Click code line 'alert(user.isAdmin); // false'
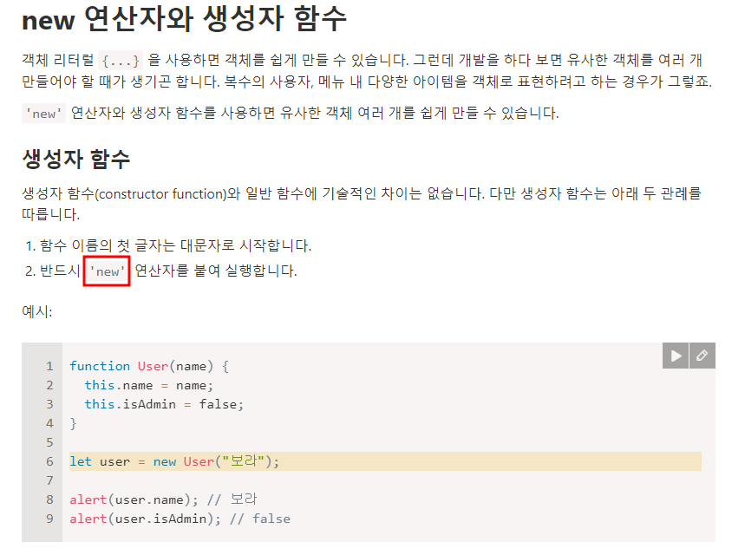The height and width of the screenshot is (555, 745). [x=180, y=519]
